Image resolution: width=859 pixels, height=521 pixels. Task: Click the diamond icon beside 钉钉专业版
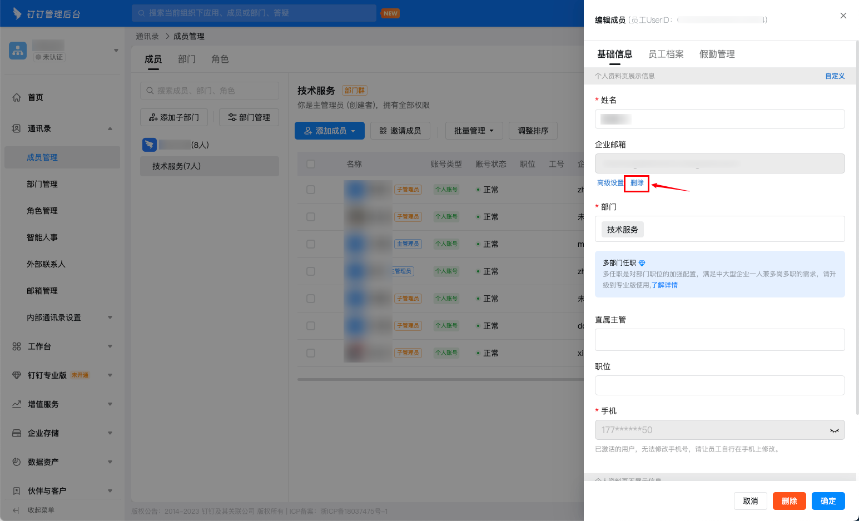pyautogui.click(x=17, y=375)
